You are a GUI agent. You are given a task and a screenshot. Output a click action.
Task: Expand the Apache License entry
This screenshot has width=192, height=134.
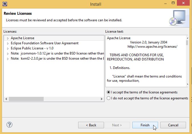8,38
